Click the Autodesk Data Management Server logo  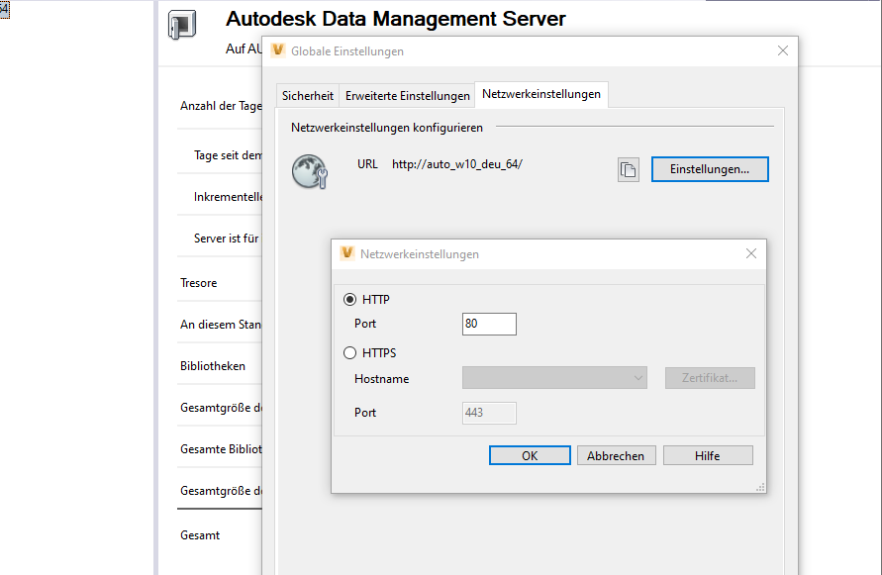point(182,24)
